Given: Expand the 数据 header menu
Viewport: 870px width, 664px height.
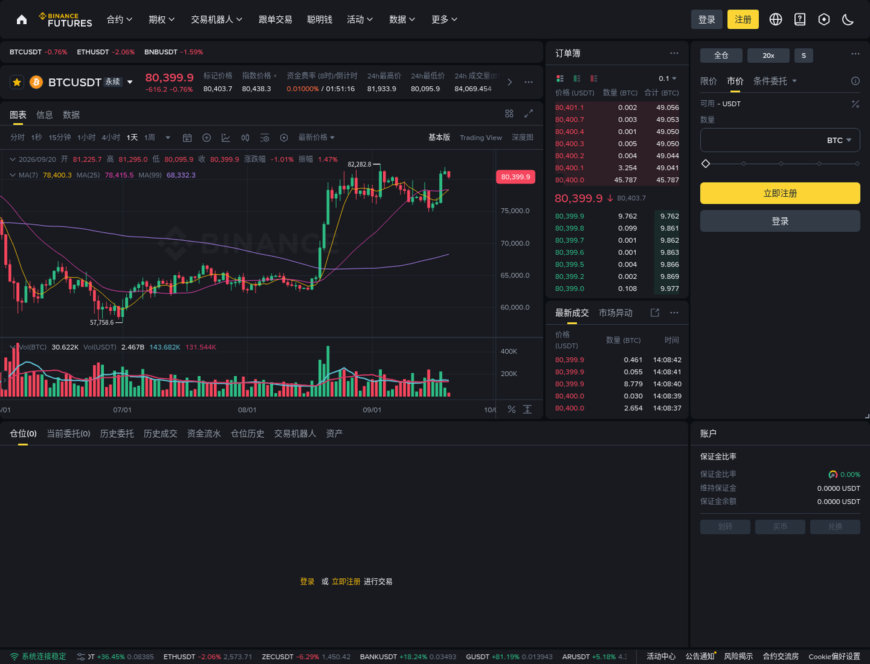Looking at the screenshot, I should 402,20.
